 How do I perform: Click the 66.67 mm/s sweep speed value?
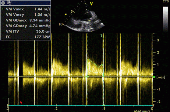142,111
